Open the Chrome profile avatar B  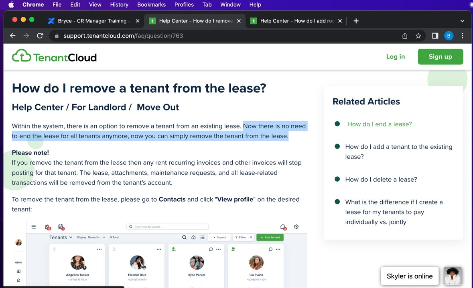click(449, 36)
